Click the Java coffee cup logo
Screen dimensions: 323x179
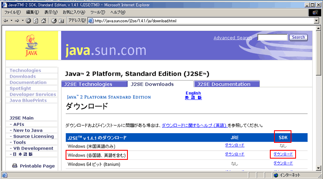(x=31, y=45)
